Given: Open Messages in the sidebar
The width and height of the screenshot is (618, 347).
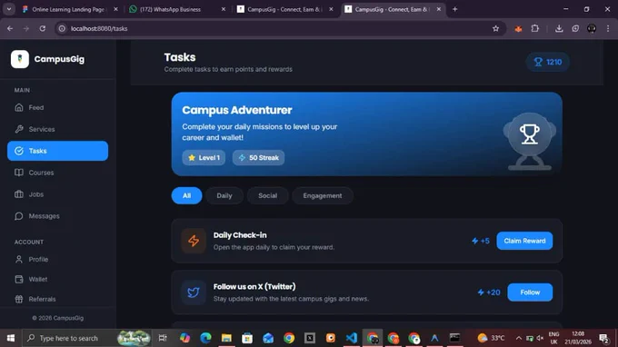Looking at the screenshot, I should 57,216.
